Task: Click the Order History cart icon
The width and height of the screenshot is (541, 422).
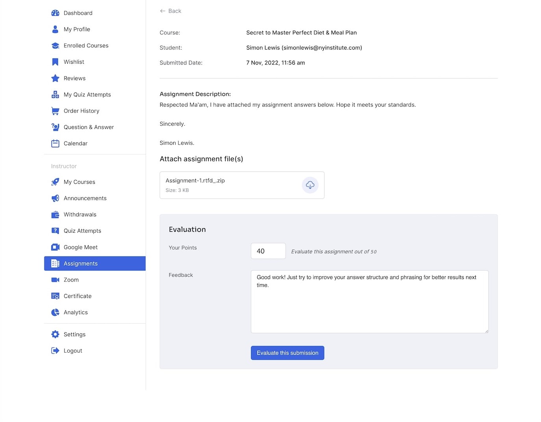Action: click(55, 111)
